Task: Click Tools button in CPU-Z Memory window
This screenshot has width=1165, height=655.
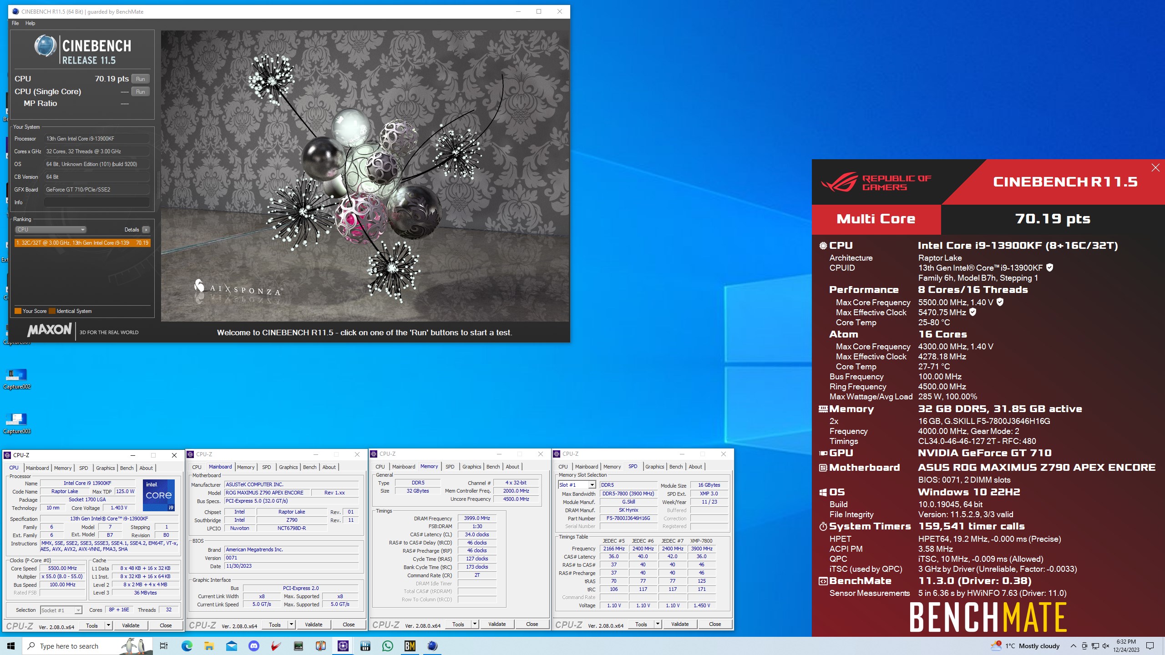Action: [x=458, y=624]
